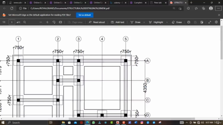Open browser Extensions icon
223x125 pixels.
(x=188, y=8)
